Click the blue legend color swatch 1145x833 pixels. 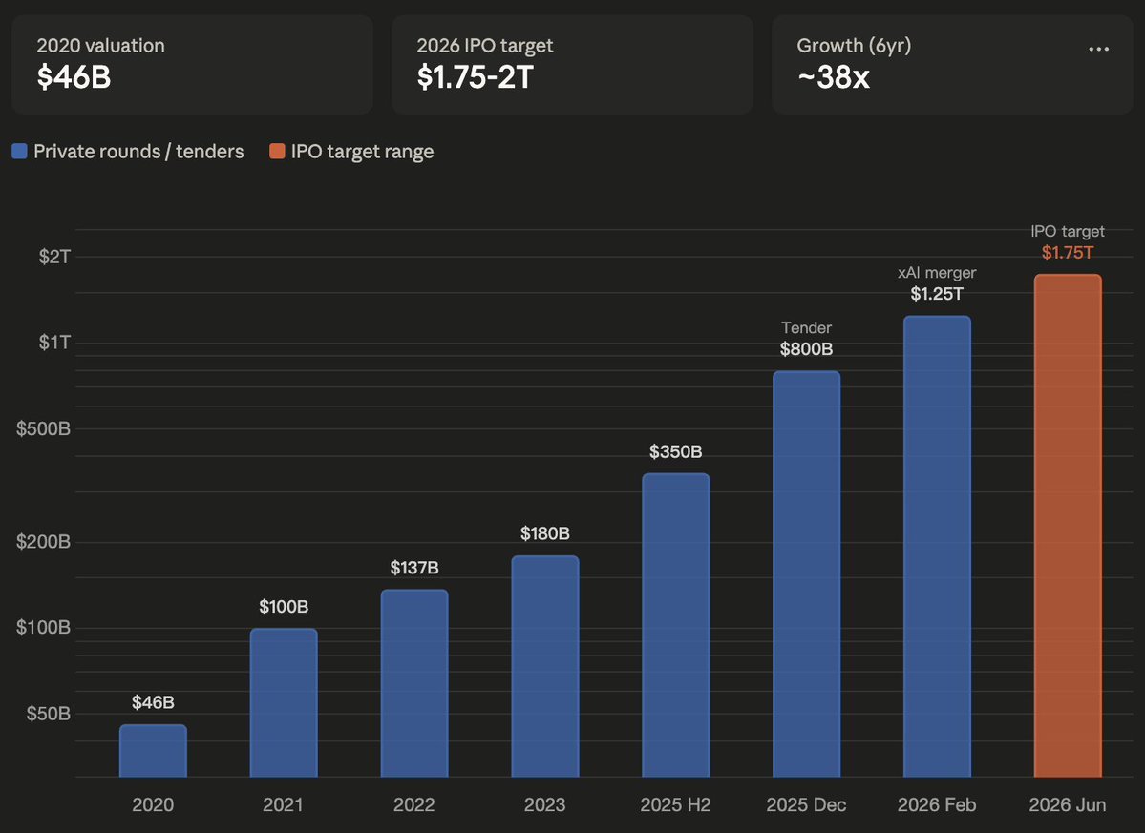[x=20, y=152]
